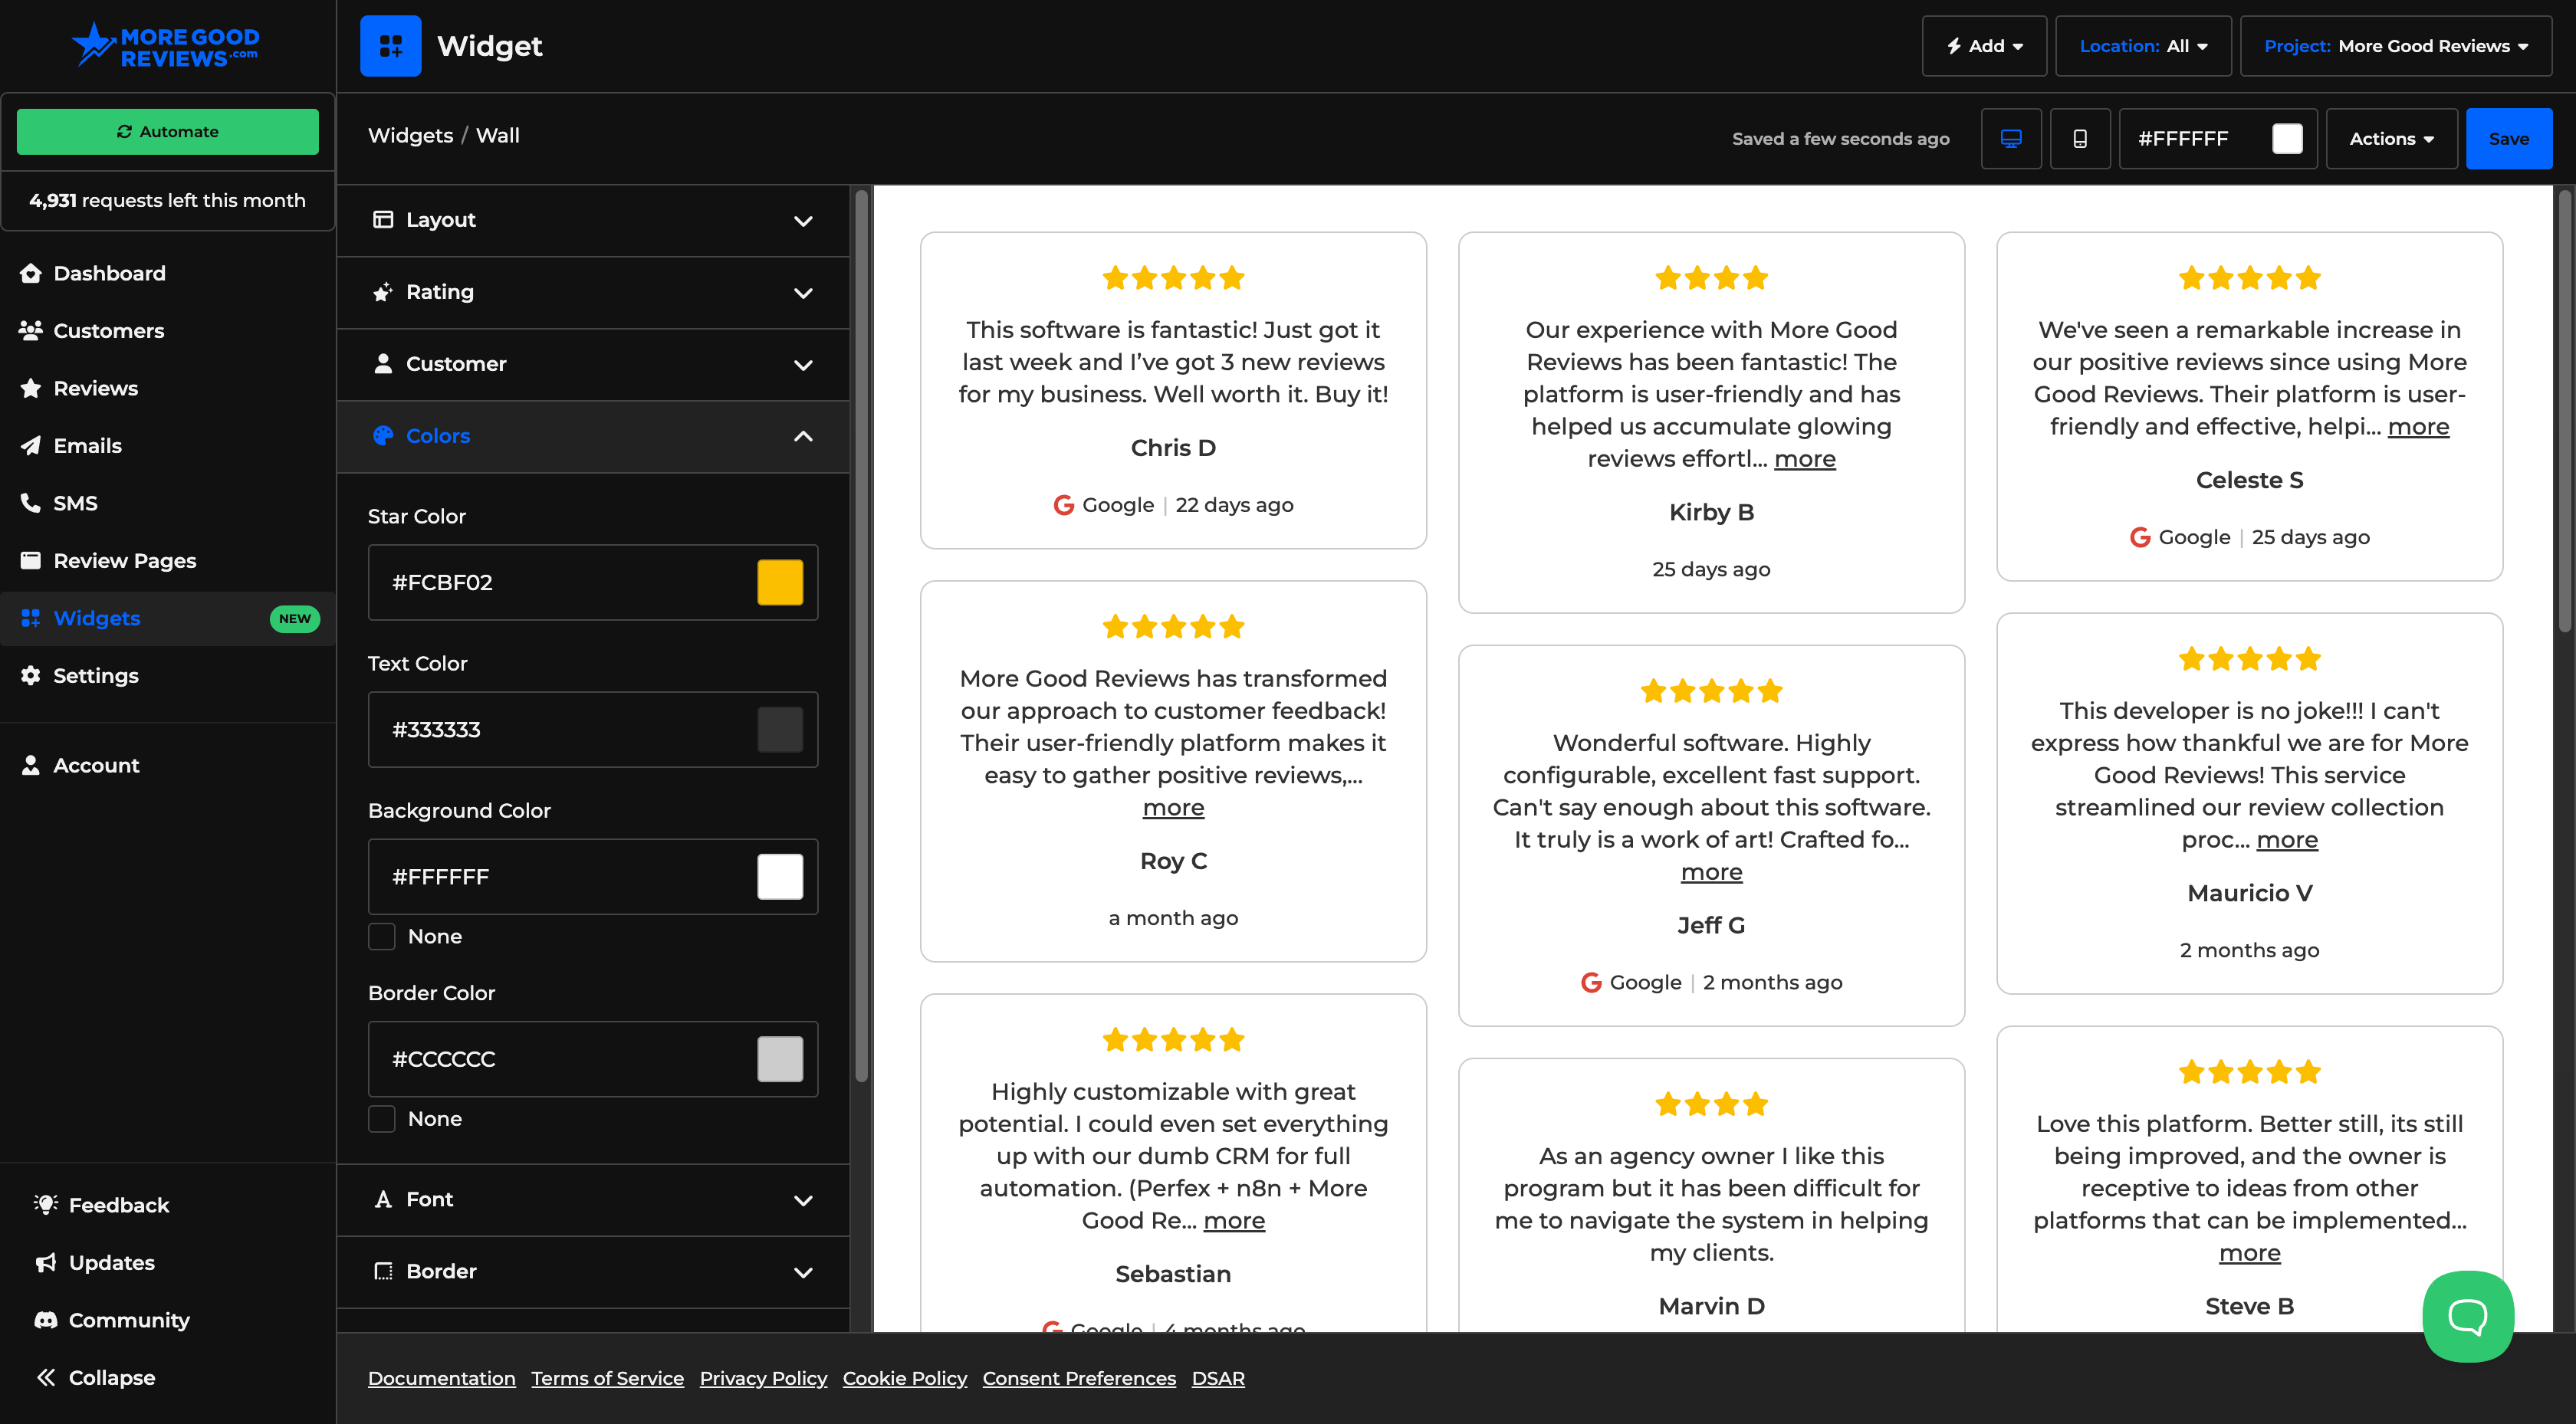Open the dark Text Color swatch
Viewport: 2576px width, 1424px height.
pos(780,729)
